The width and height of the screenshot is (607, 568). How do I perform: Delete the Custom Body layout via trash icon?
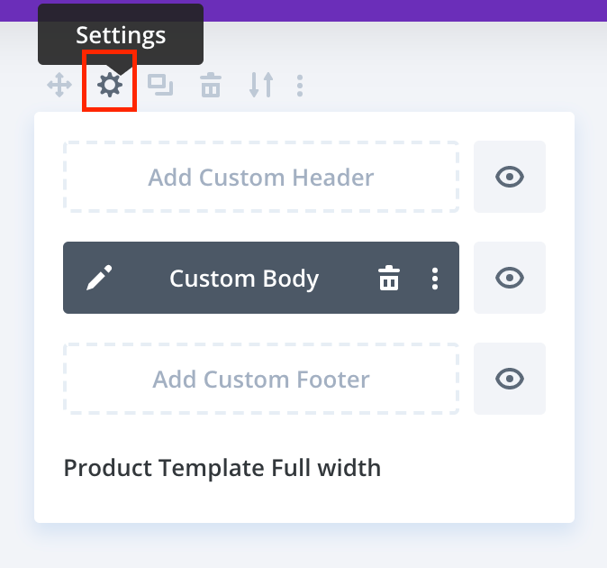pyautogui.click(x=389, y=279)
